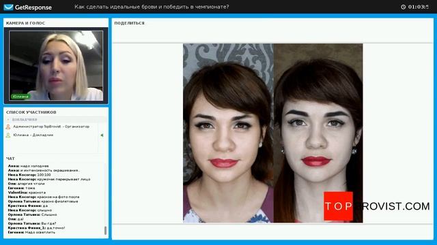This screenshot has height=245, width=437.
Task: Click the КАМЕРА И ГОЛОС panel header
Action: click(x=25, y=23)
